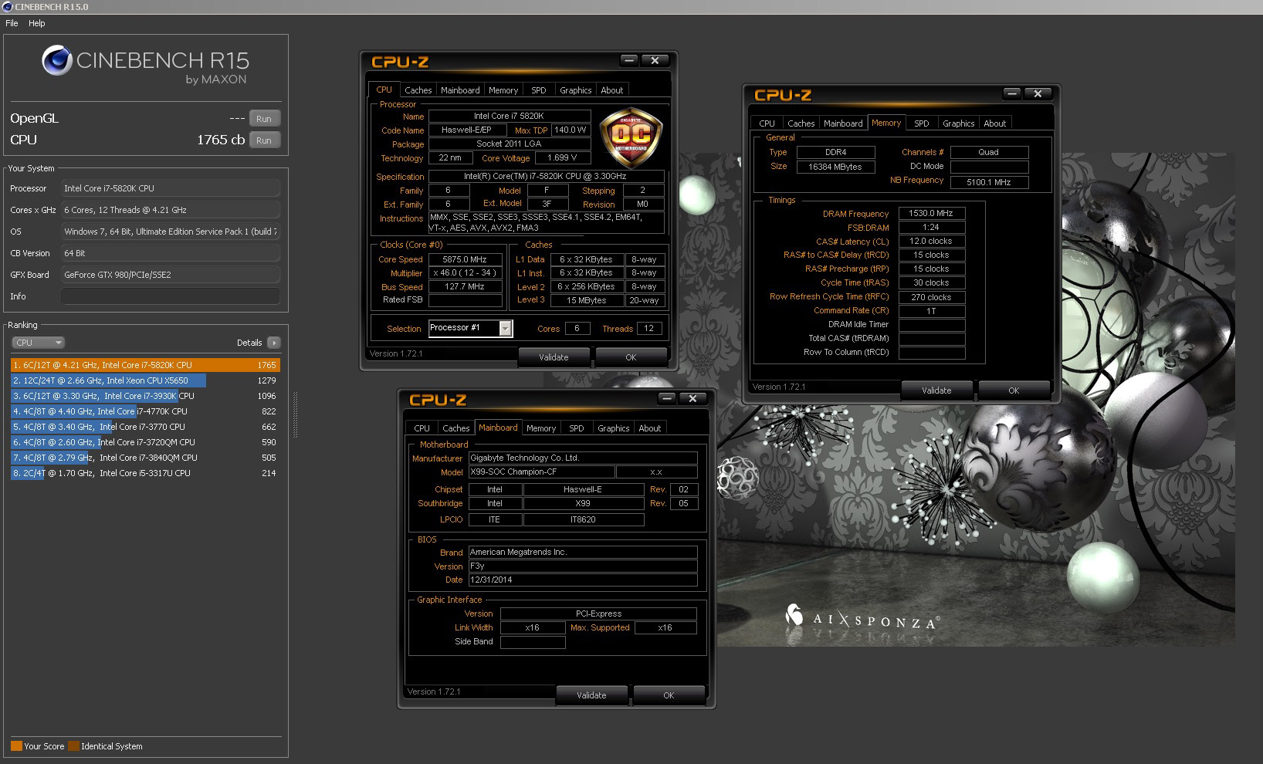Image resolution: width=1263 pixels, height=764 pixels.
Task: Select the Core i7-3930K ranking row
Action: click(x=145, y=396)
